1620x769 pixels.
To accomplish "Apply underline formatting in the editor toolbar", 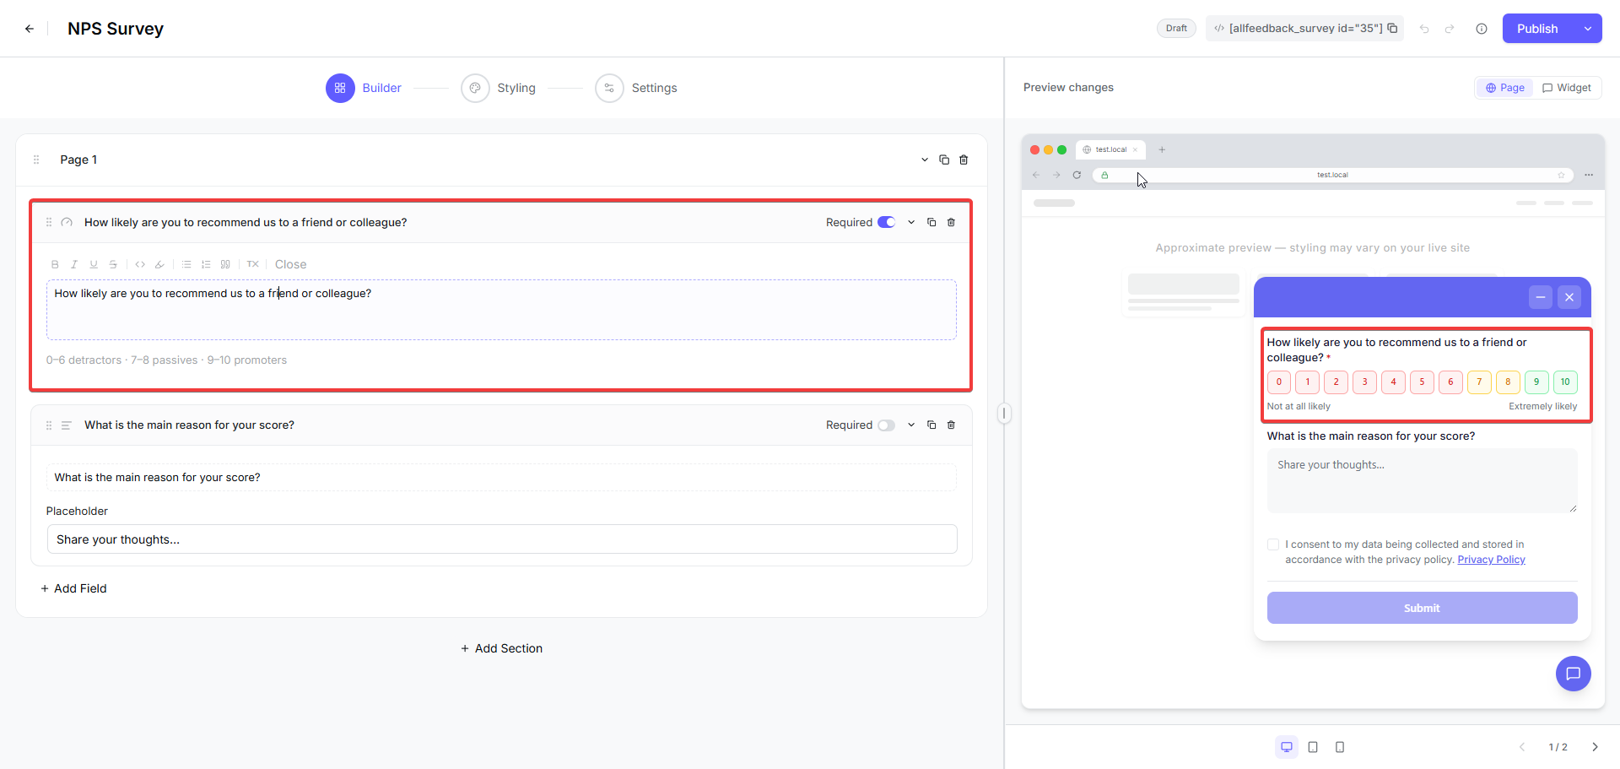I will pyautogui.click(x=94, y=264).
